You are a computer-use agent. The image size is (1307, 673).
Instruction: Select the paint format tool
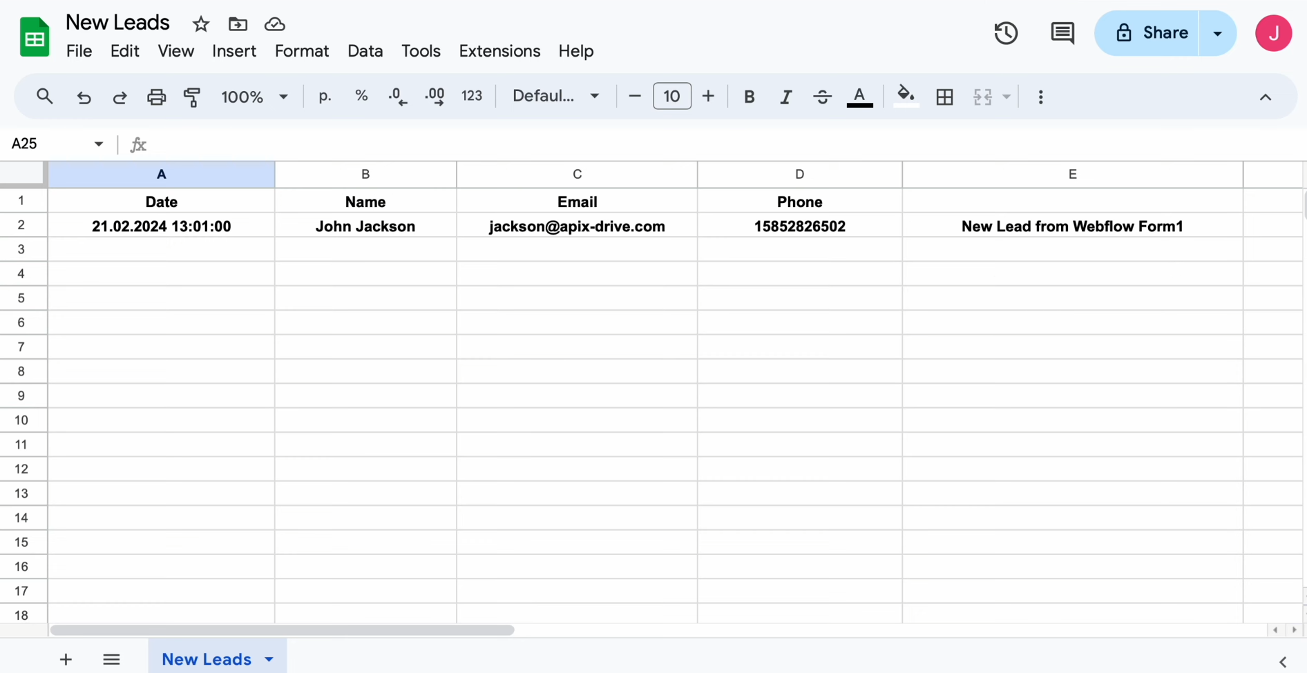point(192,97)
